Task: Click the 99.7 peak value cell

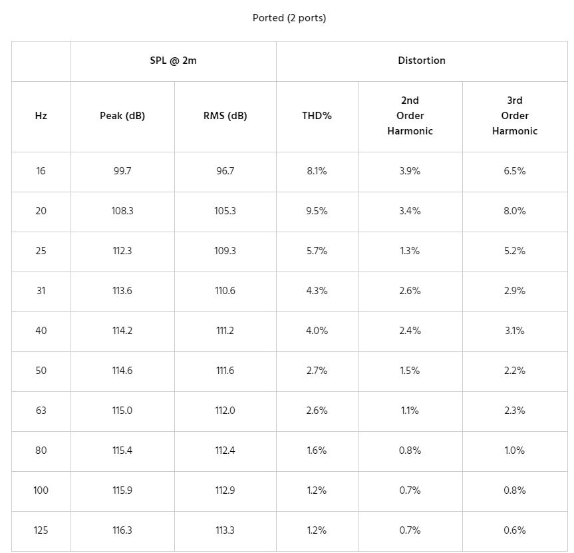Action: pos(122,171)
